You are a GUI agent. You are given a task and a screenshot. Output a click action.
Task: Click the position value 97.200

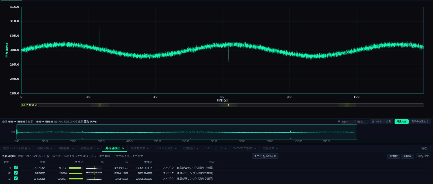(40, 179)
